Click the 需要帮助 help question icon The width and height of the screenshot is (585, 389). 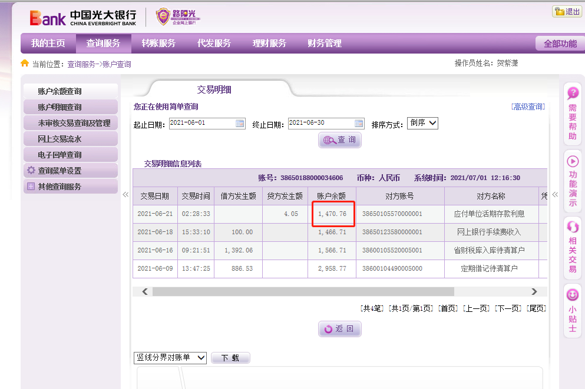tap(572, 93)
